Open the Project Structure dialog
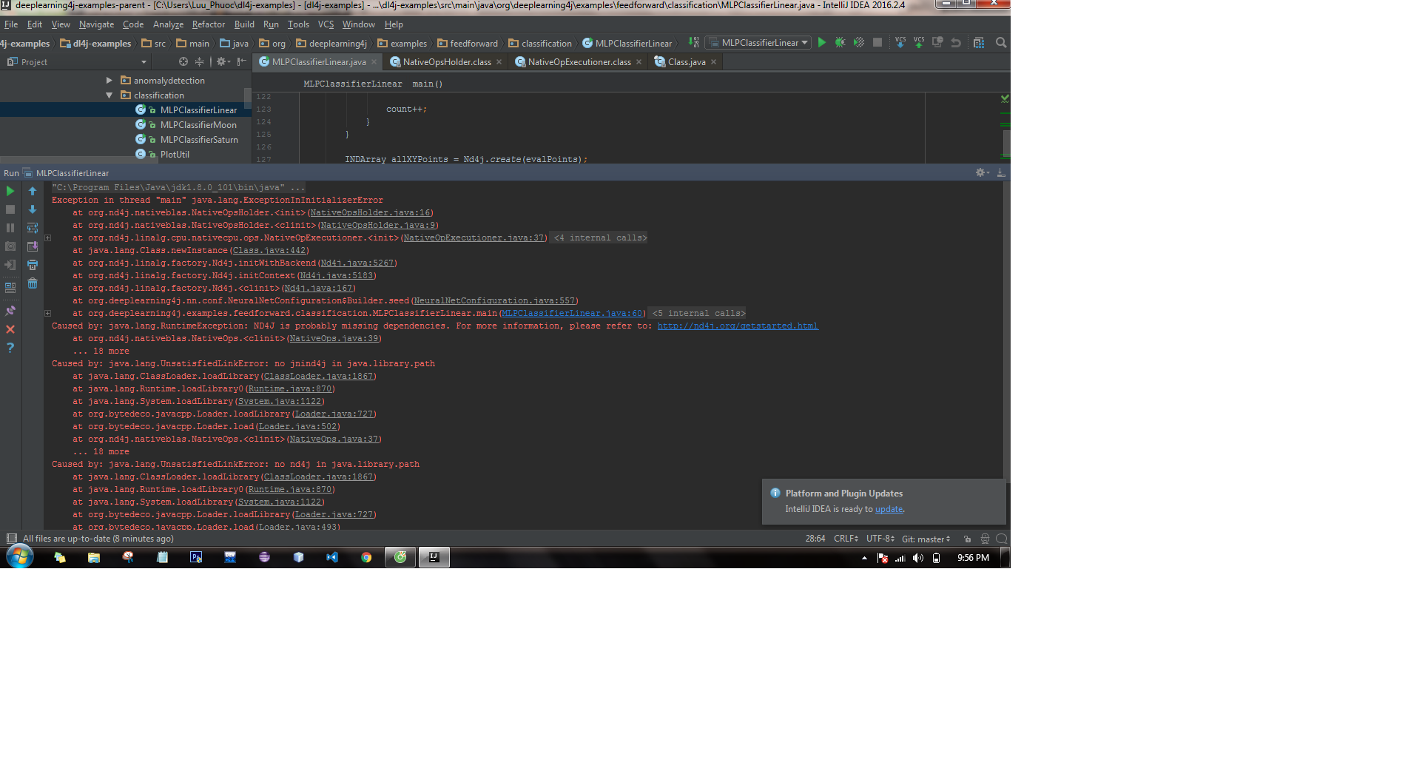The image size is (1425, 768). click(x=979, y=43)
